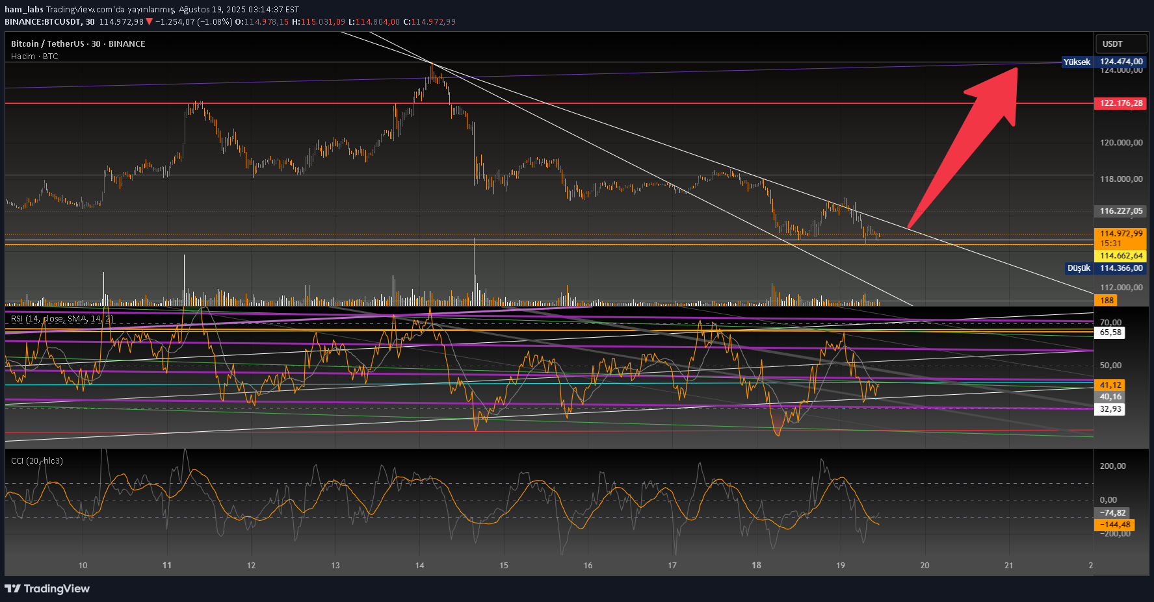Click date 11 on the time axis

coord(167,566)
